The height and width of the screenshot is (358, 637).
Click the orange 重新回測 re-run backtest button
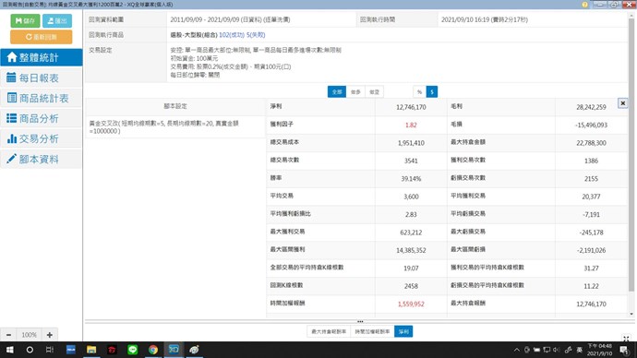(41, 37)
